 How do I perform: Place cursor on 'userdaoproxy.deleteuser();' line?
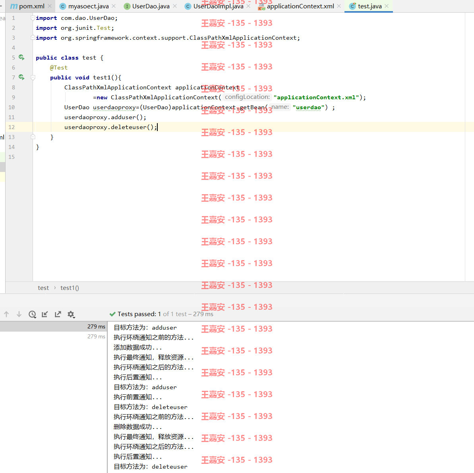110,127
